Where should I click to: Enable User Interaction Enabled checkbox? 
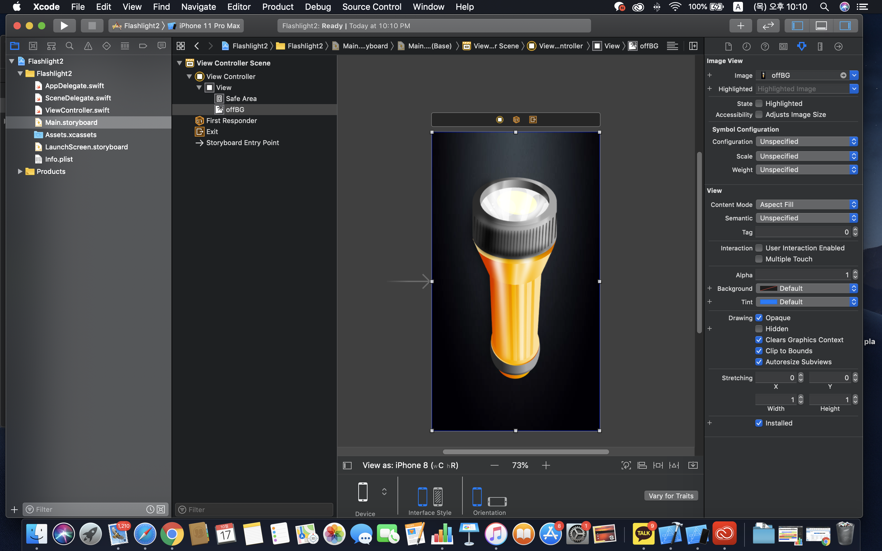(x=759, y=248)
